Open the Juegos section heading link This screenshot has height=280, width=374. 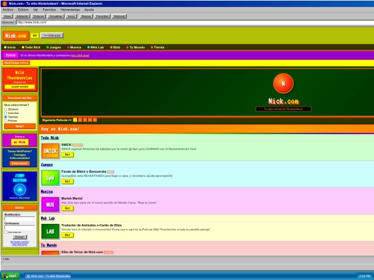[x=47, y=165]
